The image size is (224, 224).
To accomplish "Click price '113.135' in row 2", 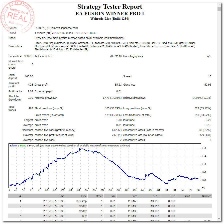I will click(x=132, y=206).
